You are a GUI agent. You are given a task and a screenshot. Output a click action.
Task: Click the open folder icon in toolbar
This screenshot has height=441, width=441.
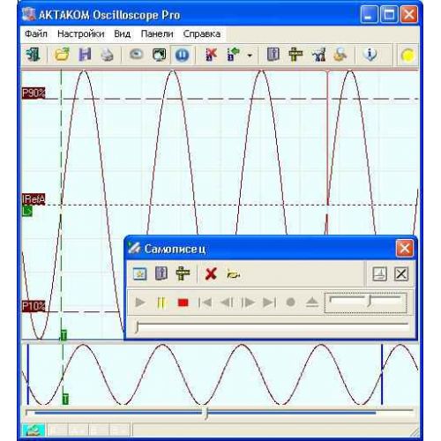62,55
